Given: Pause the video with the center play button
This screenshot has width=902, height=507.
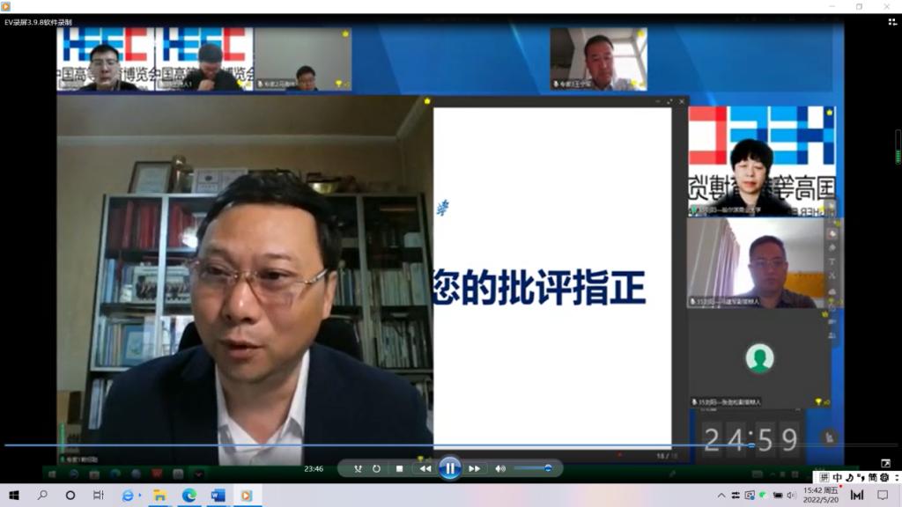Looking at the screenshot, I should click(449, 468).
